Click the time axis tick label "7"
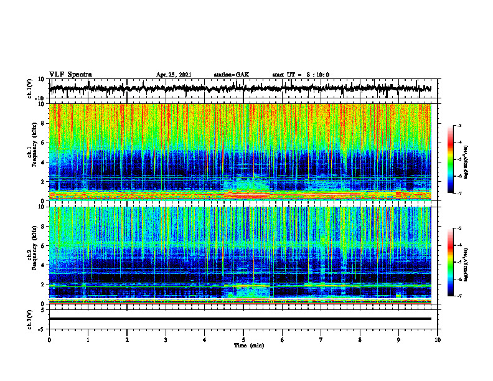Image resolution: width=493 pixels, height=381 pixels. tap(321, 340)
